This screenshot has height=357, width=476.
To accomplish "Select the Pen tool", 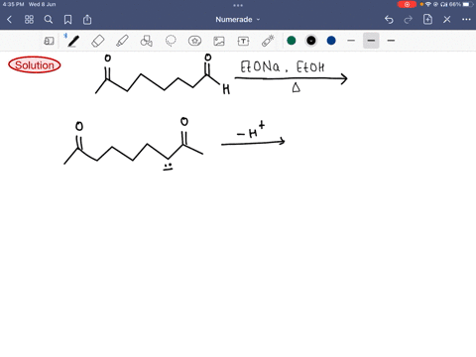I will [x=73, y=41].
